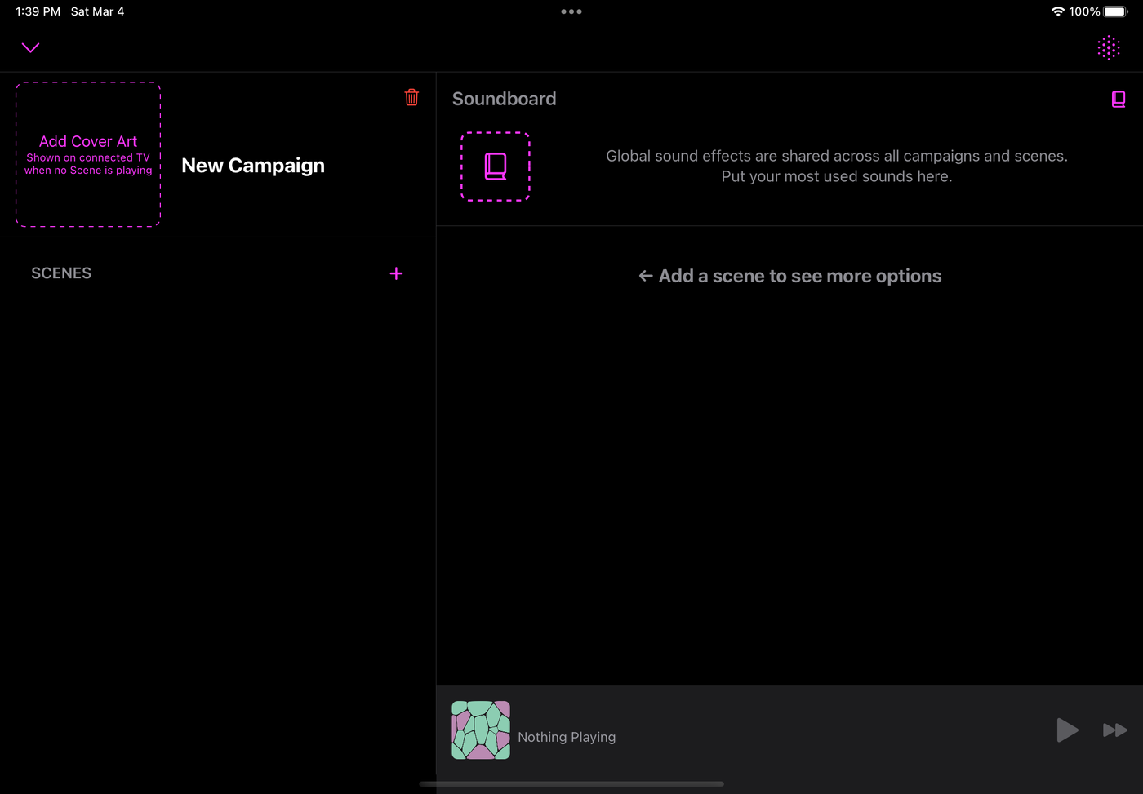Select the Nothing Playing label

[x=567, y=737]
